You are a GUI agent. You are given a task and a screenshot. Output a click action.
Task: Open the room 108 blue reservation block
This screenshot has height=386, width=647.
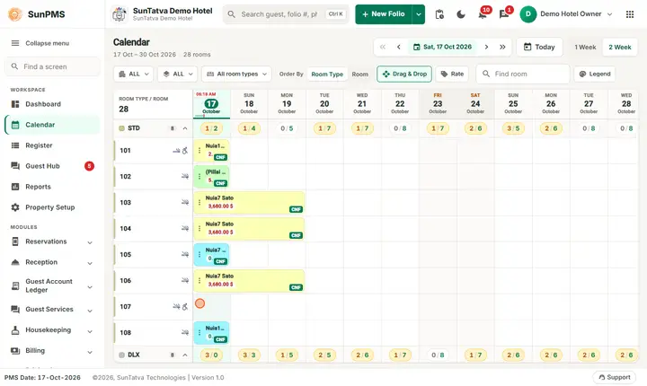tap(211, 333)
